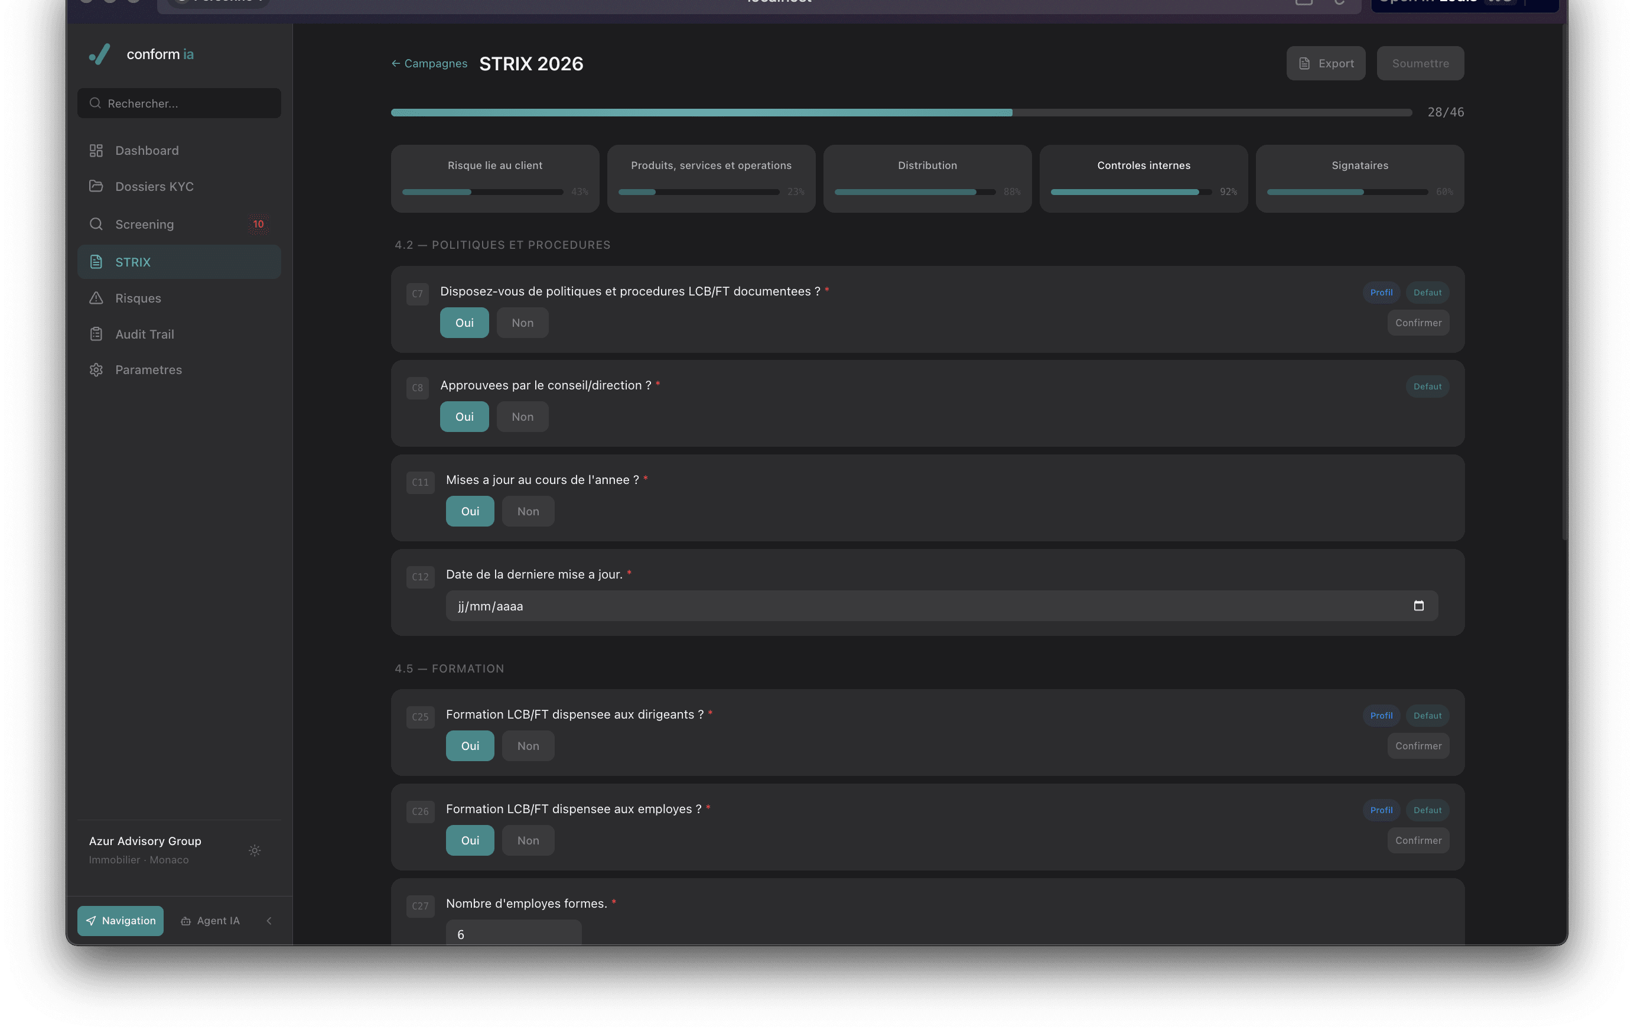Open the Distribution section tab
Screen dimensions: 1634x1033
point(927,178)
